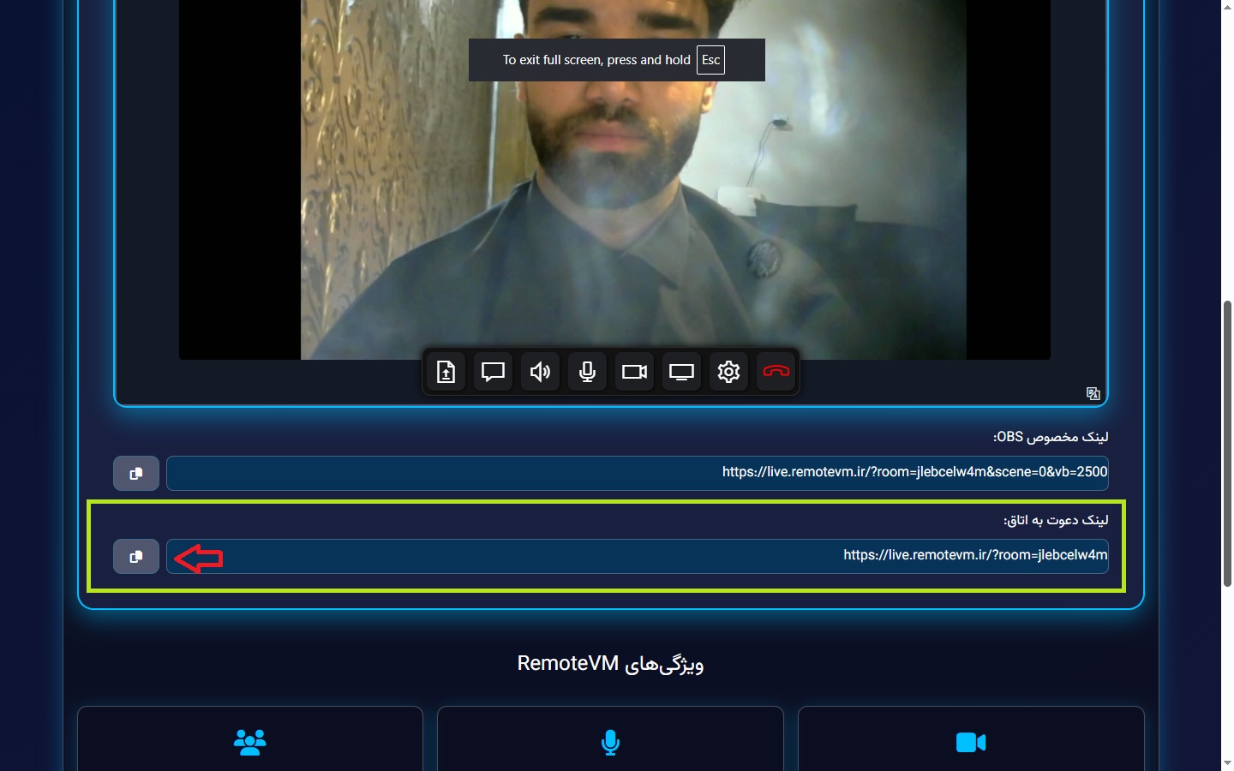Start screen sharing with the monitor icon
The image size is (1234, 771).
pyautogui.click(x=681, y=372)
